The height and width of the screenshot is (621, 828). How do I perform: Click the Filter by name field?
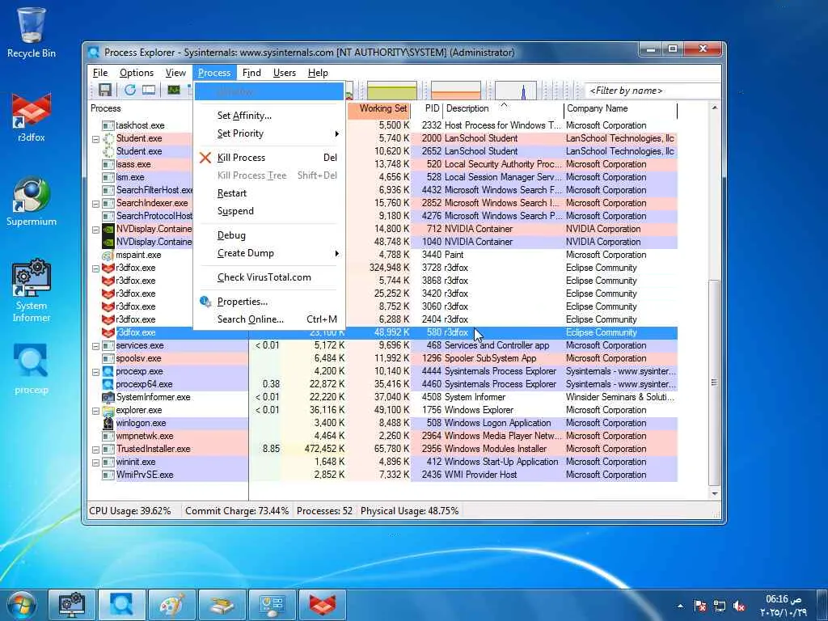tap(653, 91)
